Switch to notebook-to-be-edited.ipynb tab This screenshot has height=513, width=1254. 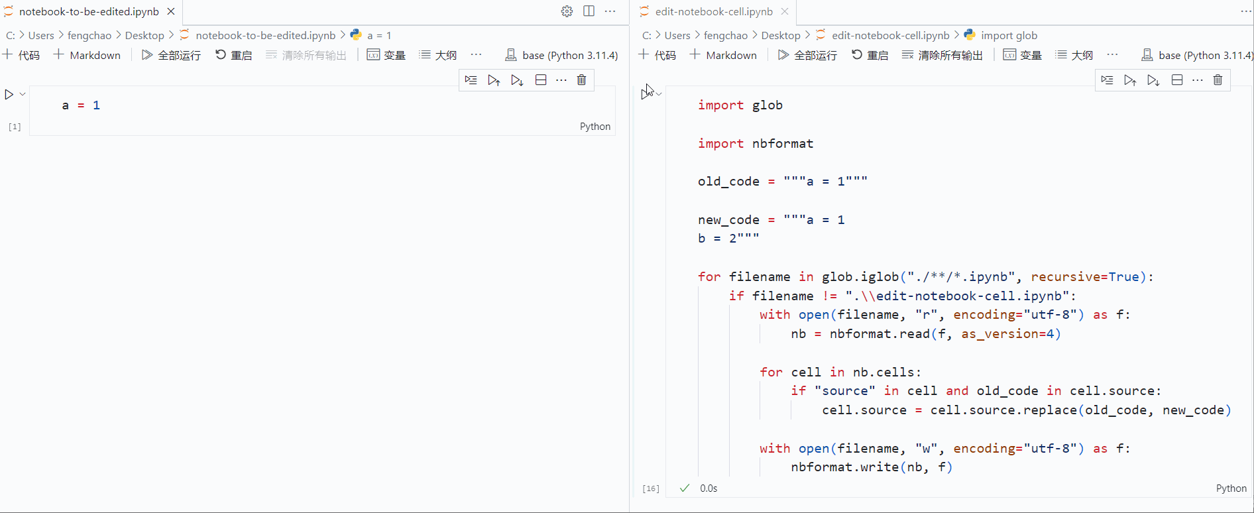89,12
